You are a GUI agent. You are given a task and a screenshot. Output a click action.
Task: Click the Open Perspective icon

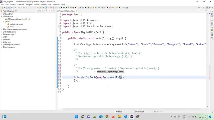pyautogui.click(x=204, y=8)
